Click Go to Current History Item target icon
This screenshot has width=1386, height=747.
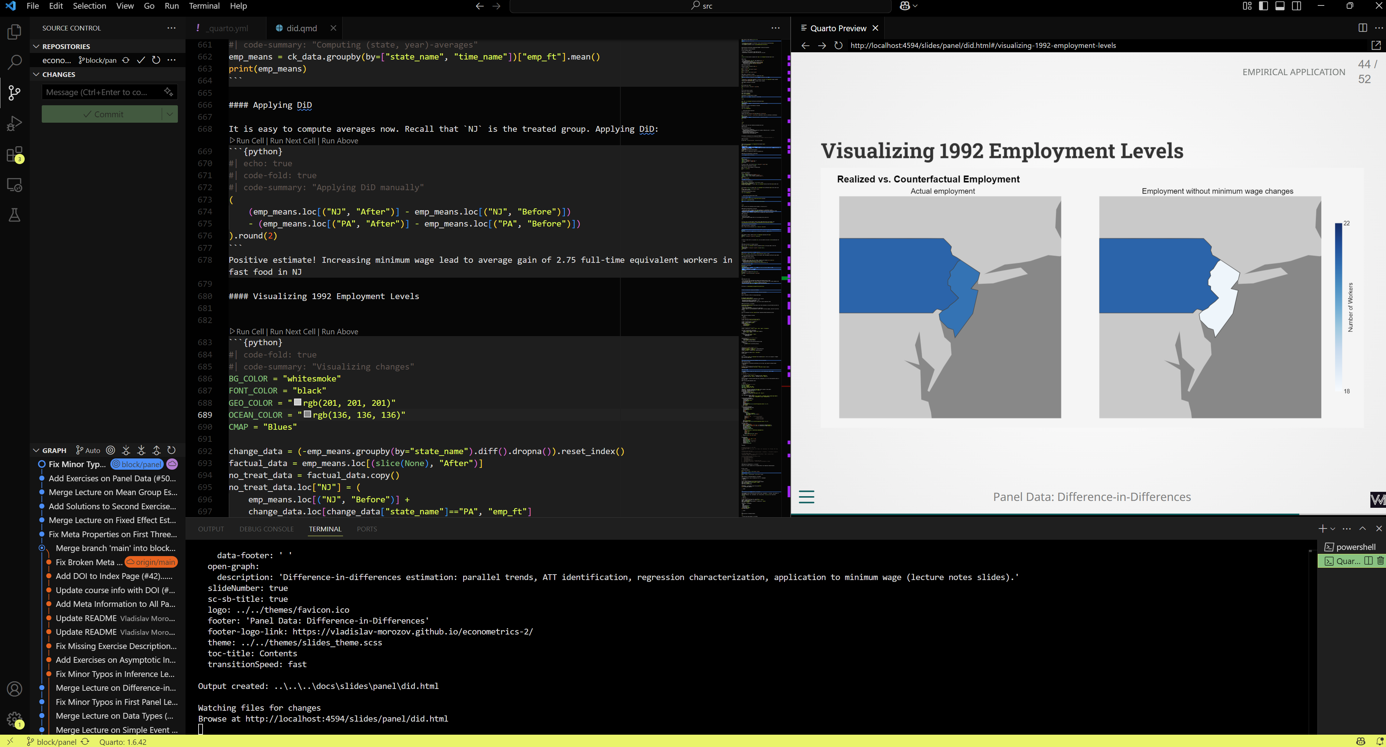[x=110, y=450]
